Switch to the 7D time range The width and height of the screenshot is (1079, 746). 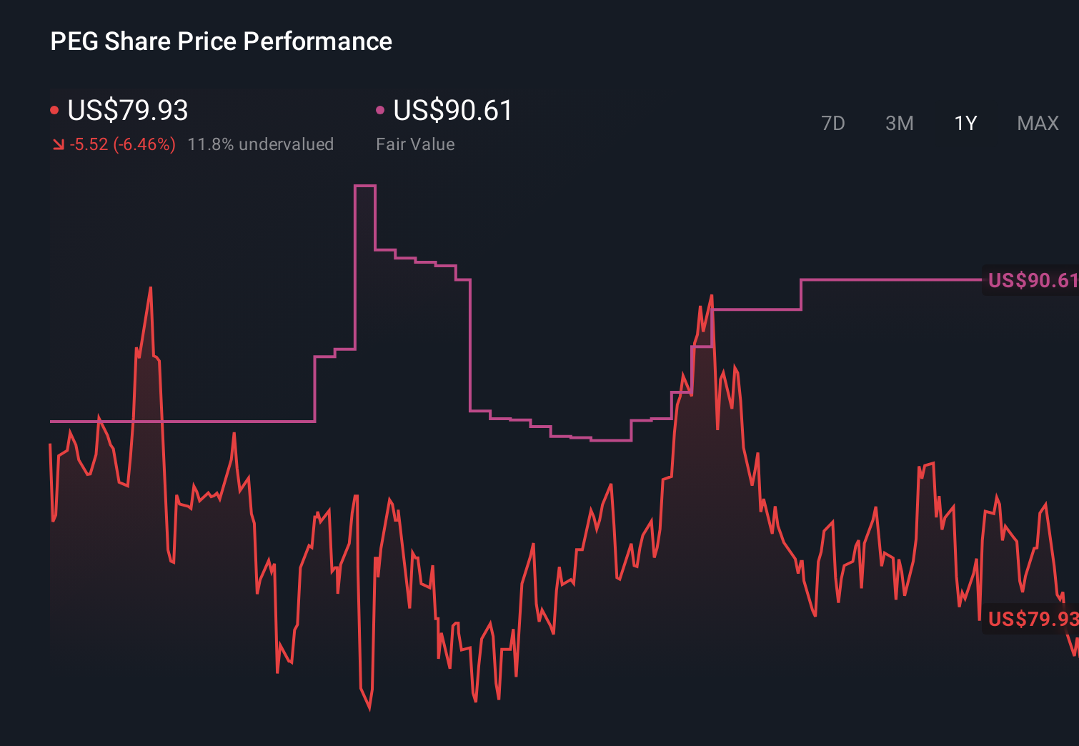click(834, 123)
